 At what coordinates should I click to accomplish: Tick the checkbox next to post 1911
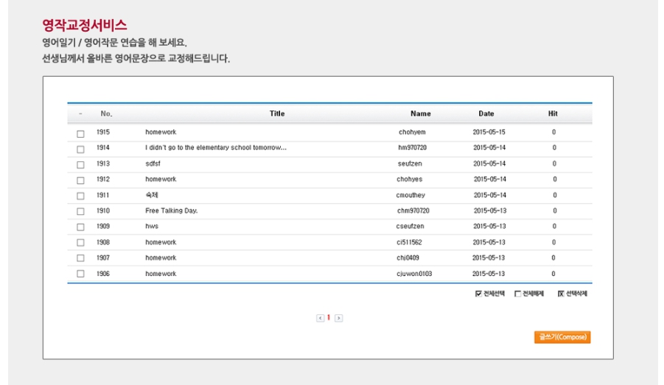(80, 196)
